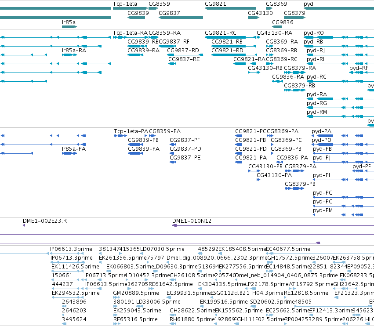Select the CG43130-RA transcript label
Image resolution: width=374 pixels, height=326 pixels.
pos(274,33)
